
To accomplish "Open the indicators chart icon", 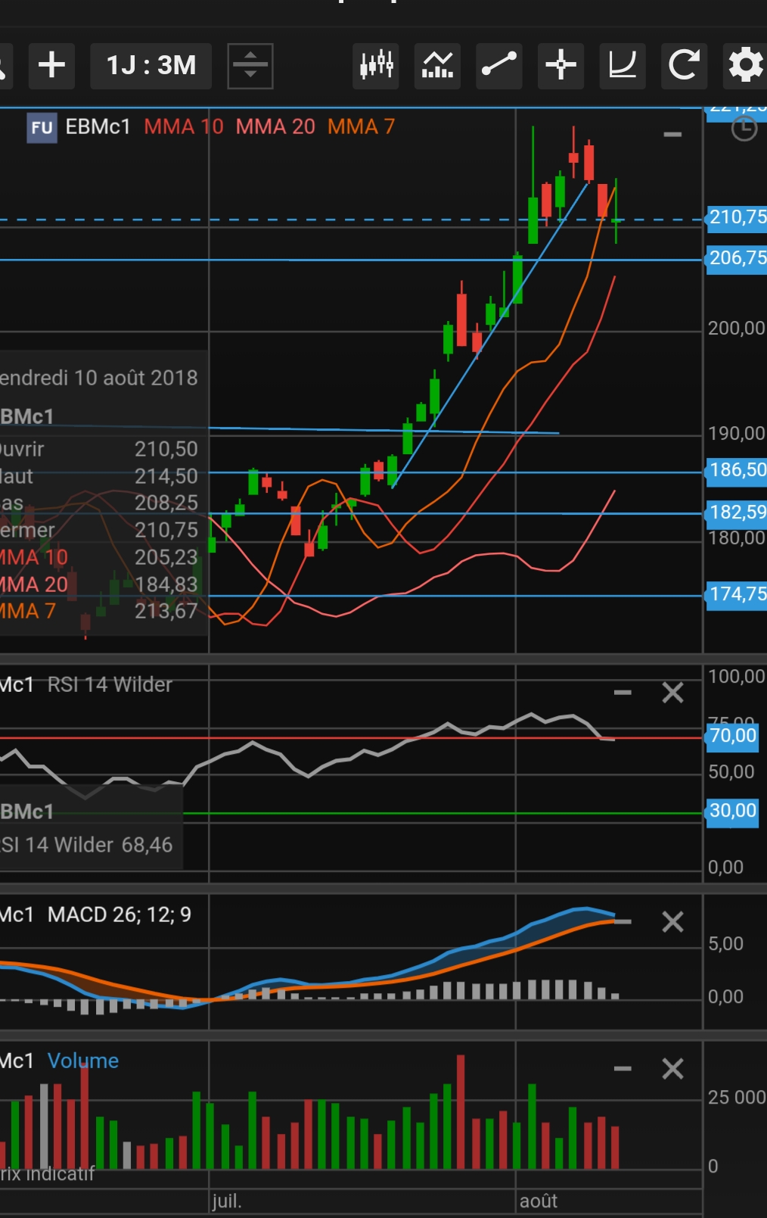I will pyautogui.click(x=437, y=66).
